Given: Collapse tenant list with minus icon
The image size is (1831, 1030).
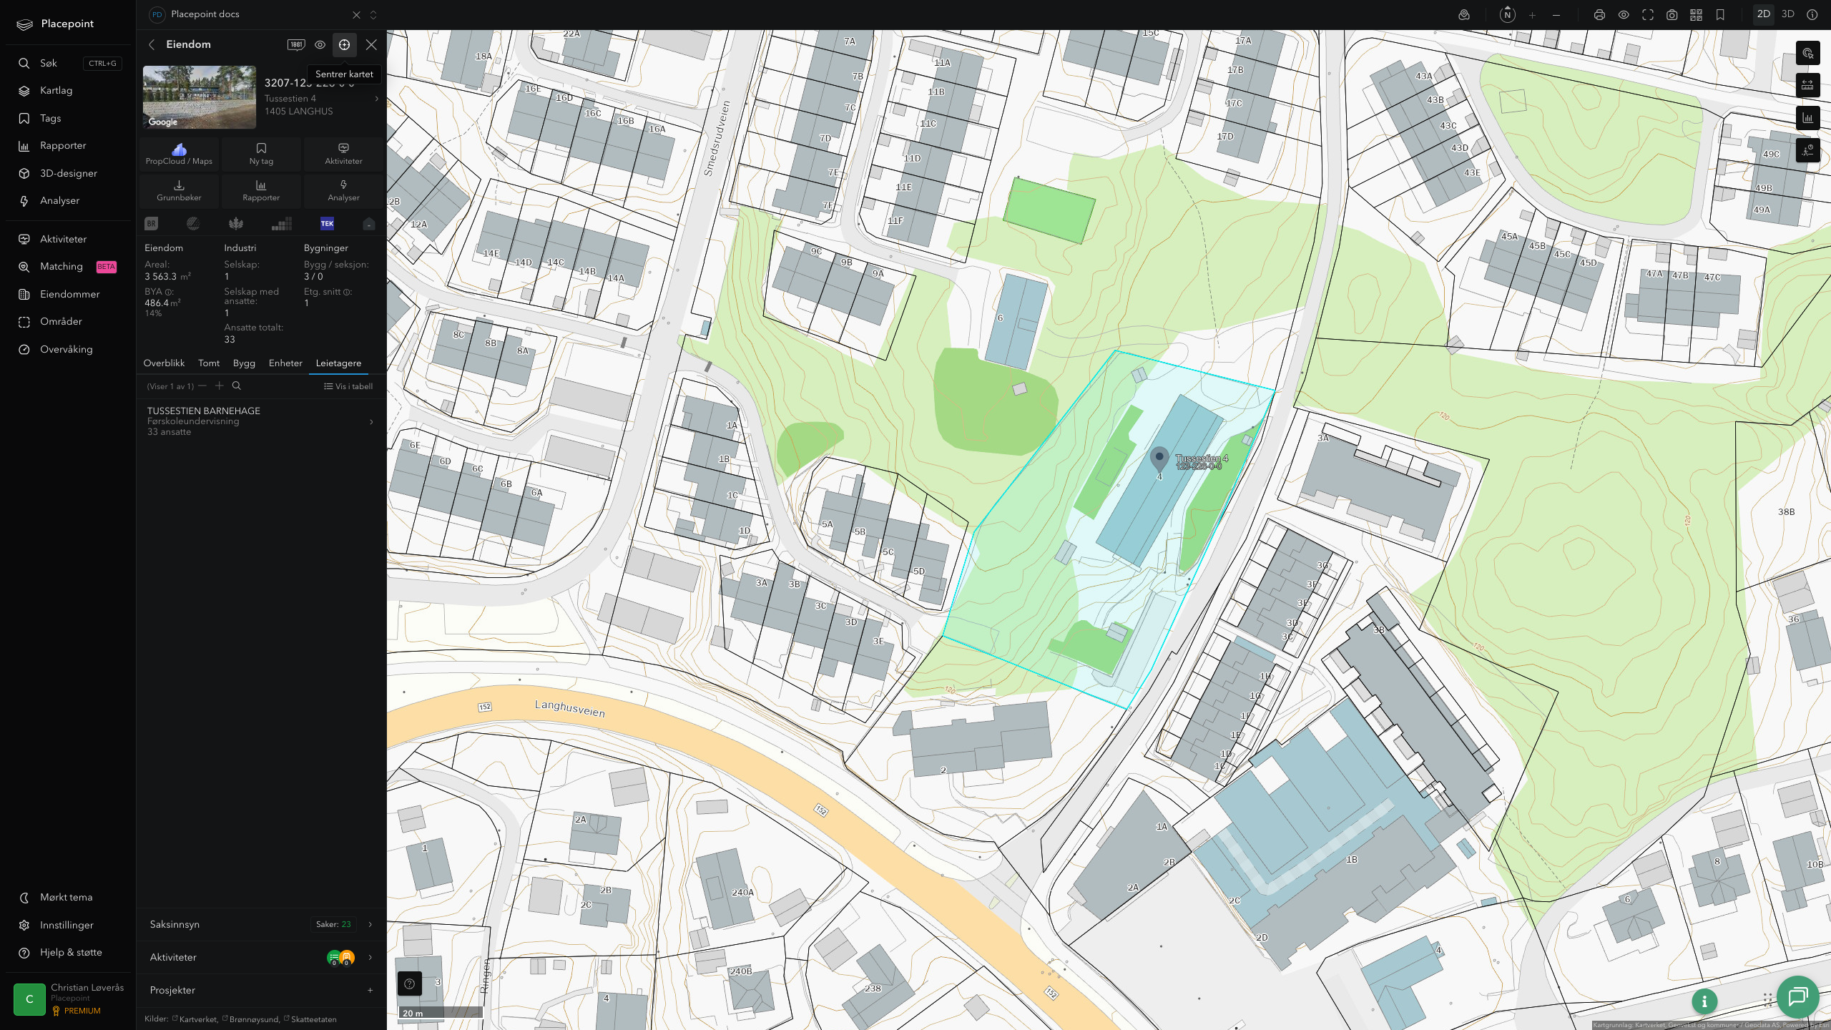Looking at the screenshot, I should click(x=202, y=386).
